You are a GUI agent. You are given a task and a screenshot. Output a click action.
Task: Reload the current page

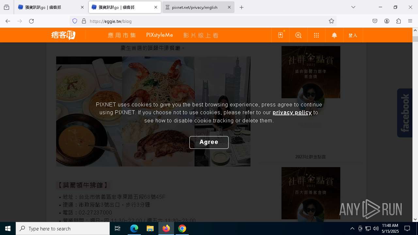coord(31,21)
